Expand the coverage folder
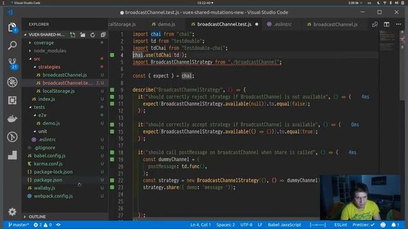The image size is (408, 229). 44,43
